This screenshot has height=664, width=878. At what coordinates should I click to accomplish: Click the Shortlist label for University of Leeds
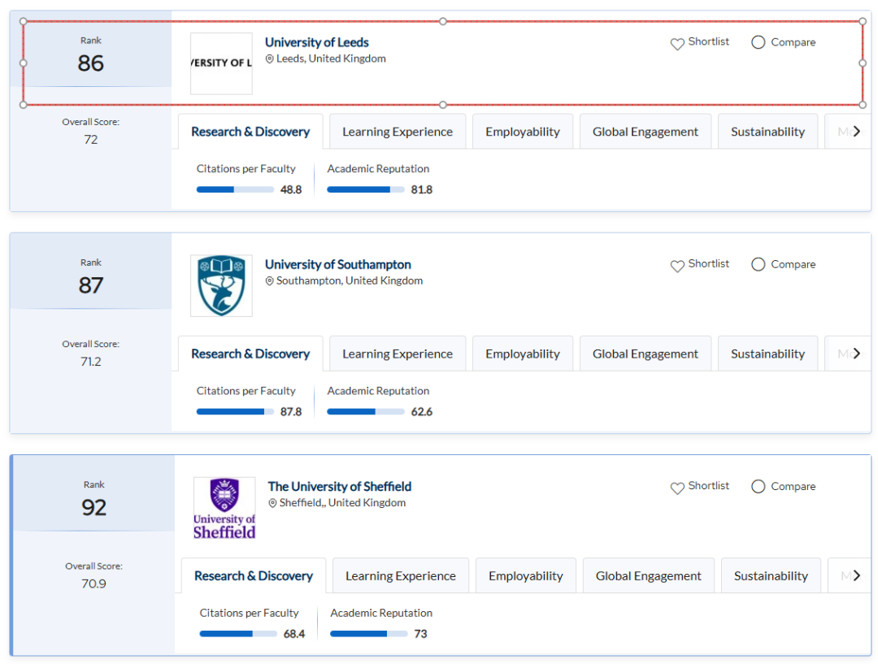coord(708,41)
